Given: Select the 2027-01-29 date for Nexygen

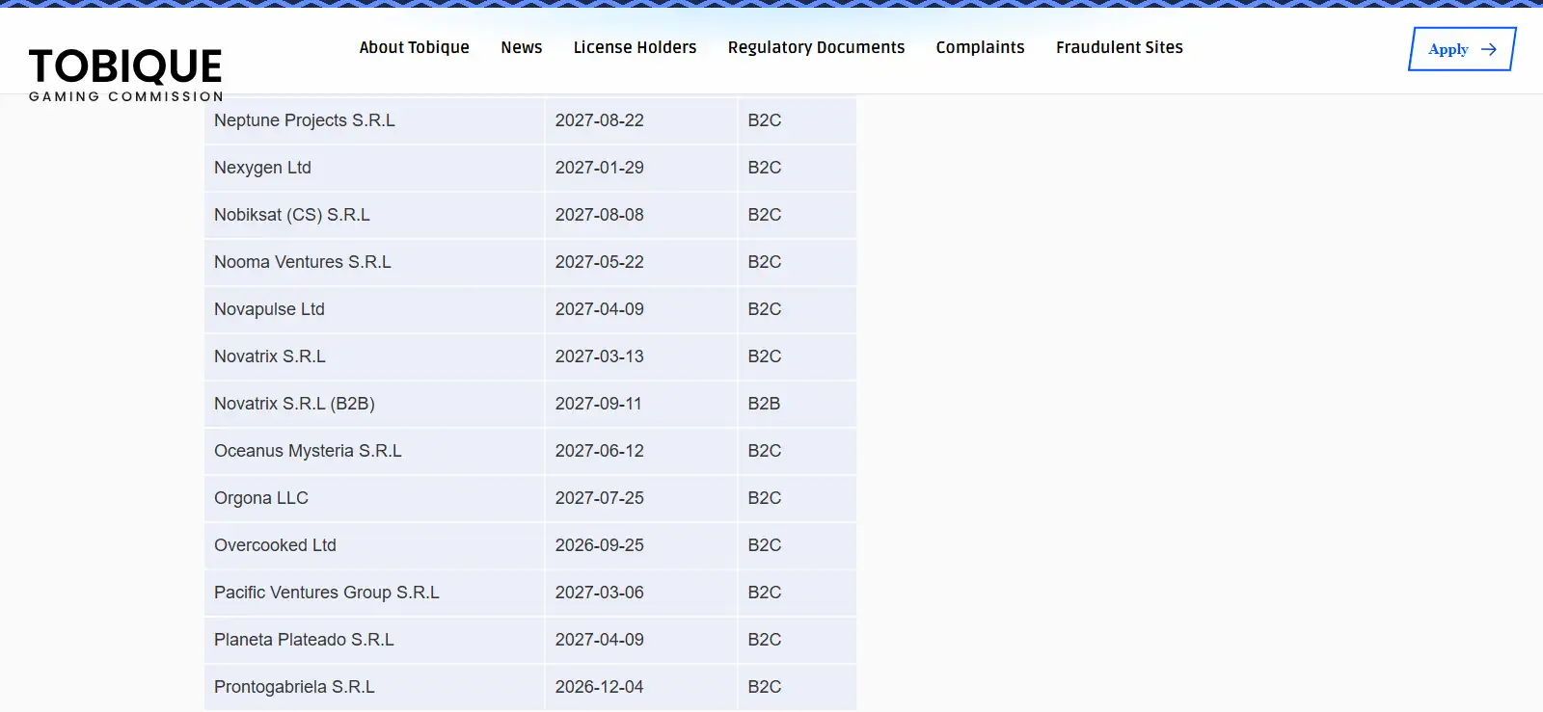Looking at the screenshot, I should 599,168.
